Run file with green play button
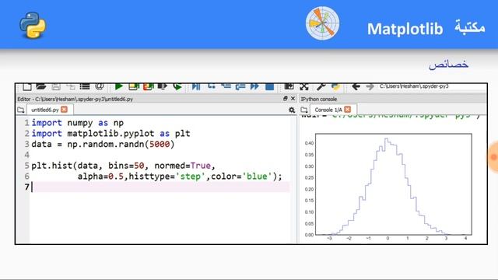498x280 pixels. point(119,86)
